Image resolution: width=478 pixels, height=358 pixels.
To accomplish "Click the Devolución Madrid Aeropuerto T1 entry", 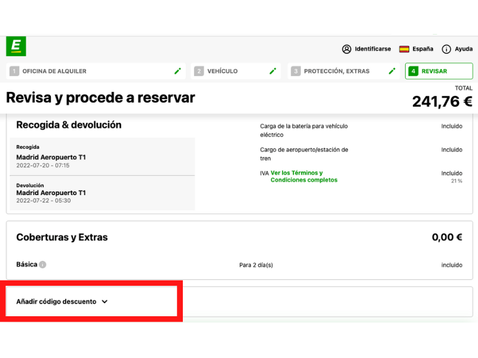I will click(x=51, y=193).
